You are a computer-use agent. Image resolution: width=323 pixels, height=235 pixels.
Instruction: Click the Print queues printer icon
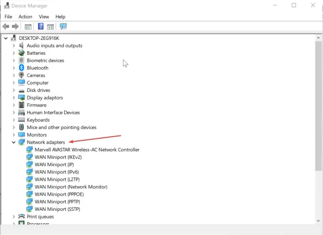pyautogui.click(x=22, y=216)
